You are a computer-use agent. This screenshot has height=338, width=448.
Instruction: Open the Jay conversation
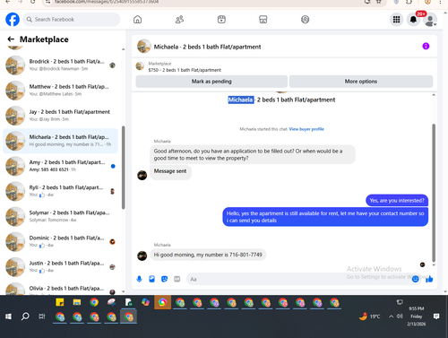[x=61, y=116]
